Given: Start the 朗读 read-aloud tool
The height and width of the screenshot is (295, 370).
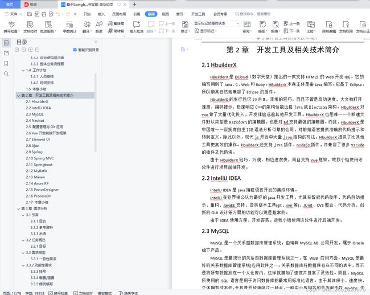Looking at the screenshot, I should (99, 27).
